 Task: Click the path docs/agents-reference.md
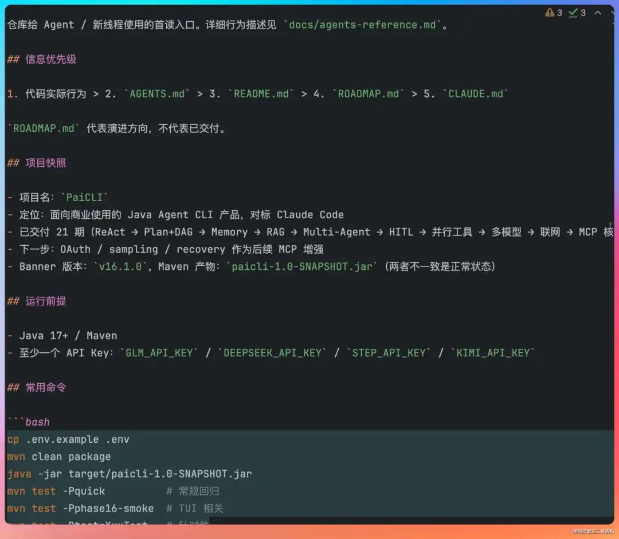pos(362,25)
